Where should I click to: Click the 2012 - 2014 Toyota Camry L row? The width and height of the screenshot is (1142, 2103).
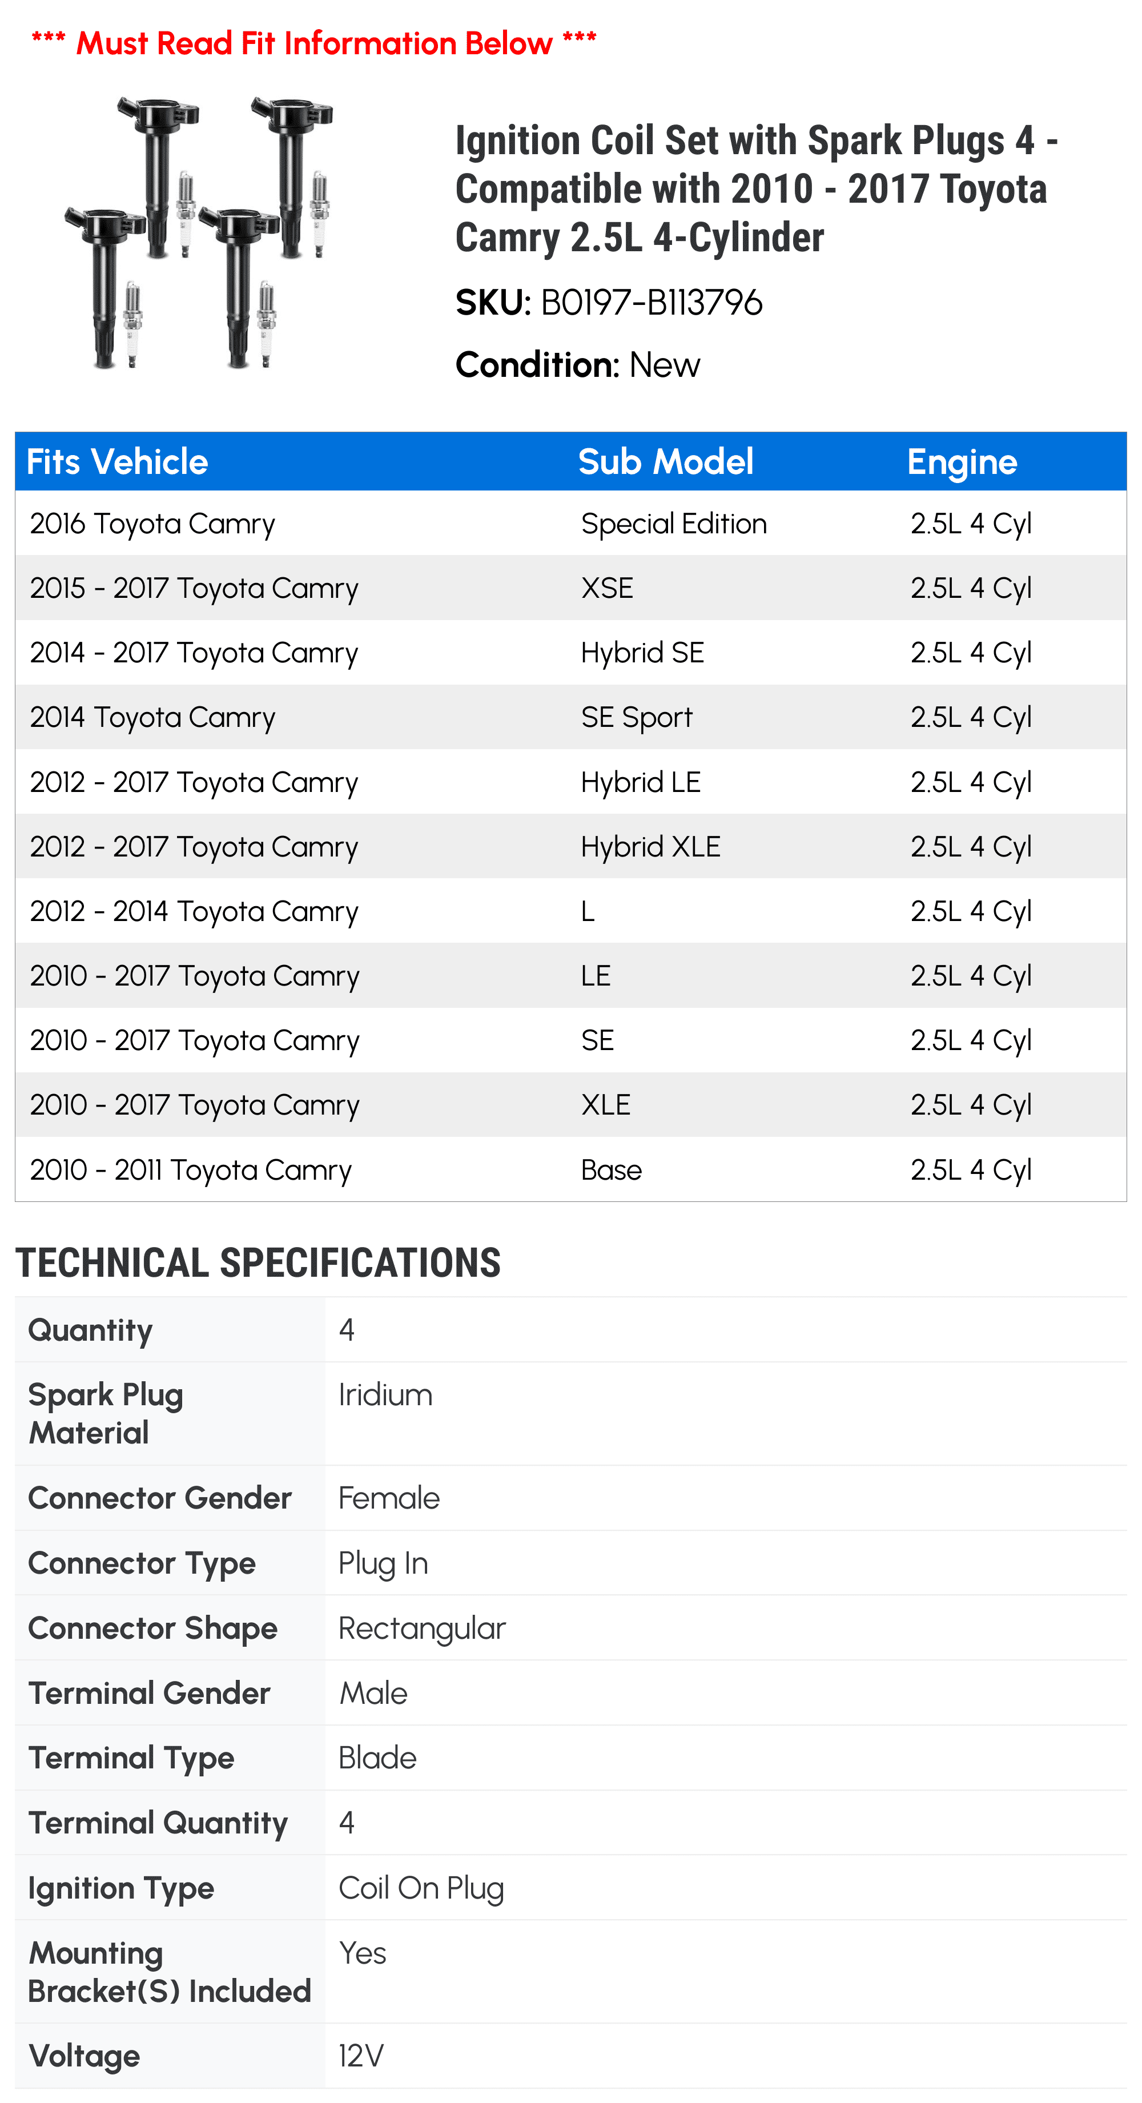click(570, 911)
